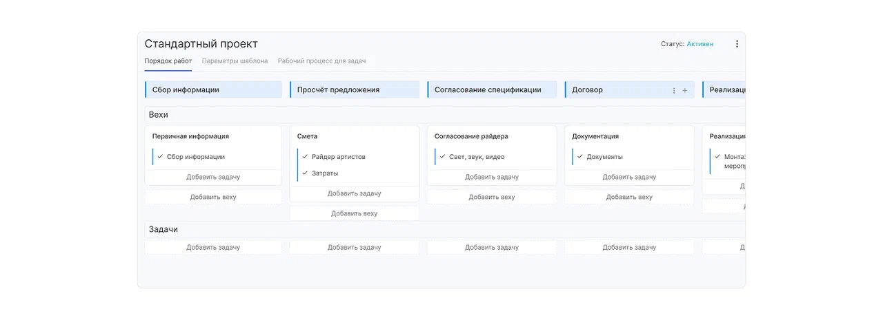Open Рабочий процесс для задач tab

321,61
